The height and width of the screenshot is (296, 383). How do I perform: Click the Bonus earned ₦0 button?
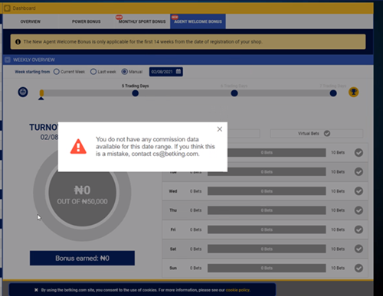82,258
